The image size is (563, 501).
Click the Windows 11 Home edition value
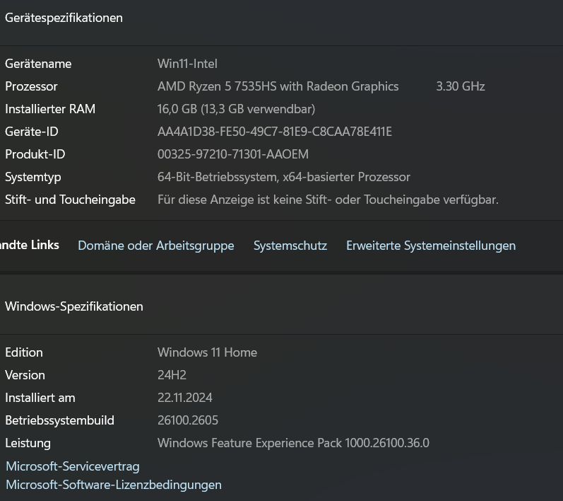(x=207, y=352)
